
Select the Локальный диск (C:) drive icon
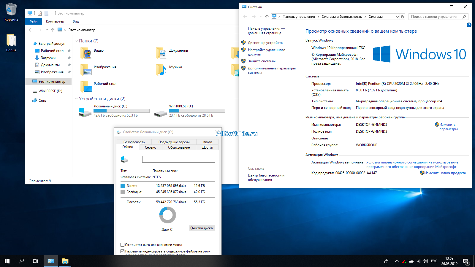[85, 112]
